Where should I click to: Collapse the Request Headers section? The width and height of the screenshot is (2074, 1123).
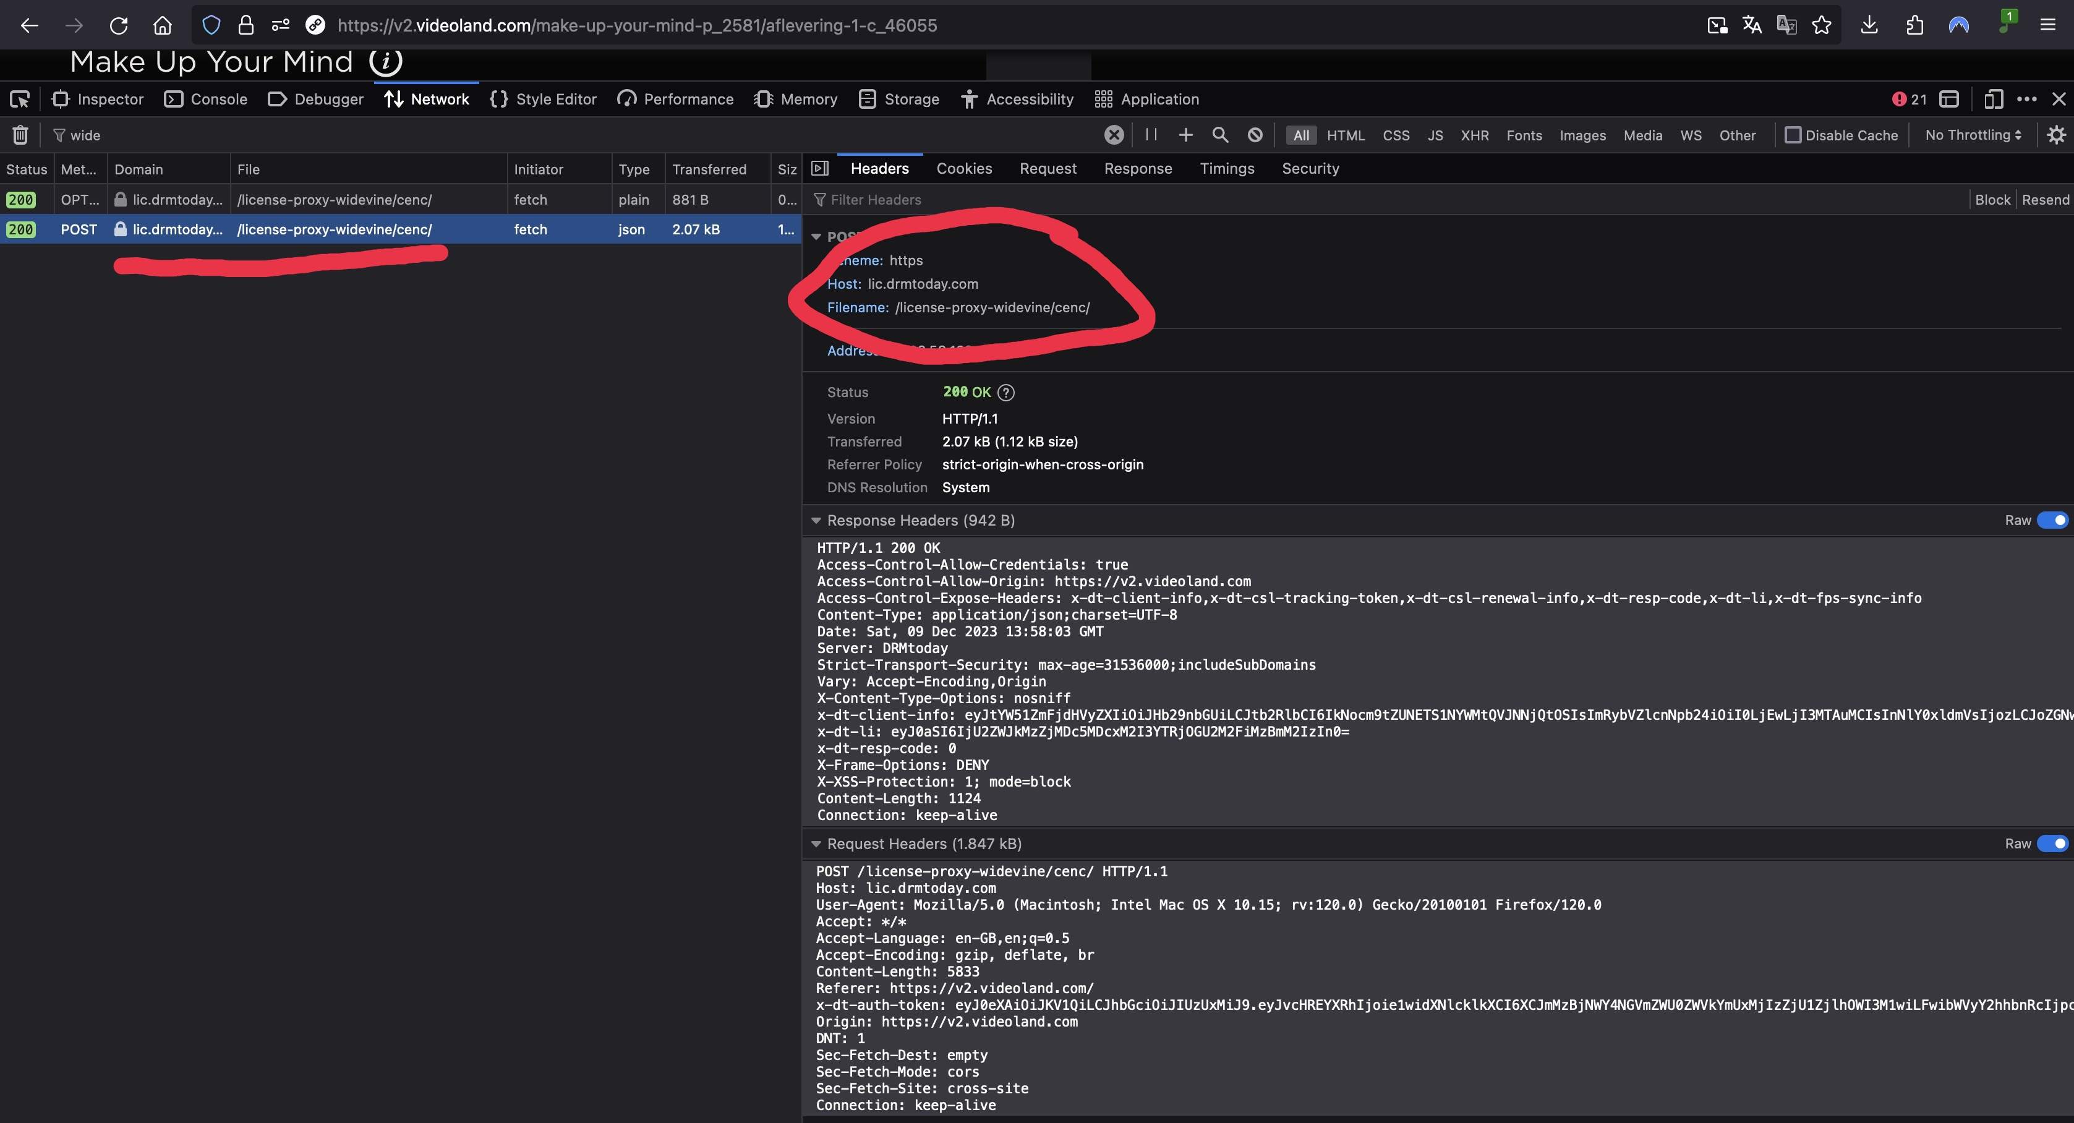(816, 845)
